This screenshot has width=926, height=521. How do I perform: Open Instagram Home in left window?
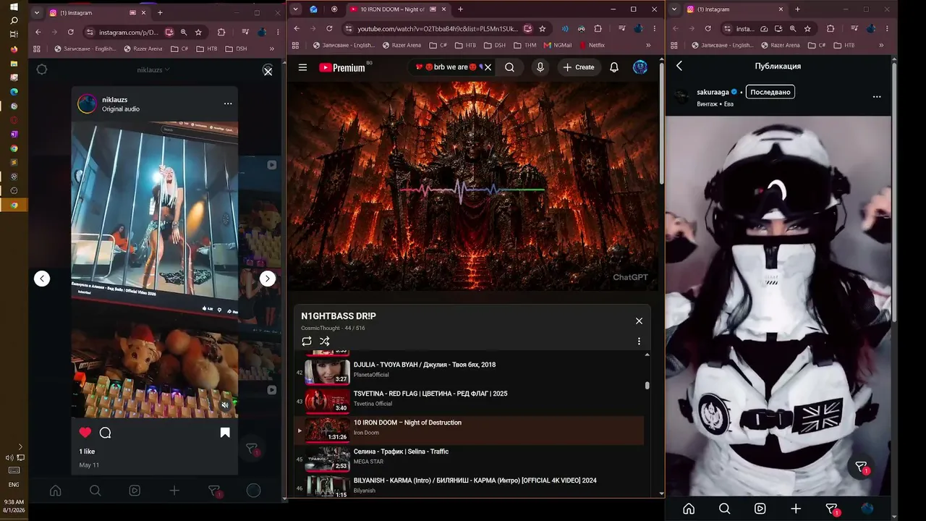click(x=55, y=491)
